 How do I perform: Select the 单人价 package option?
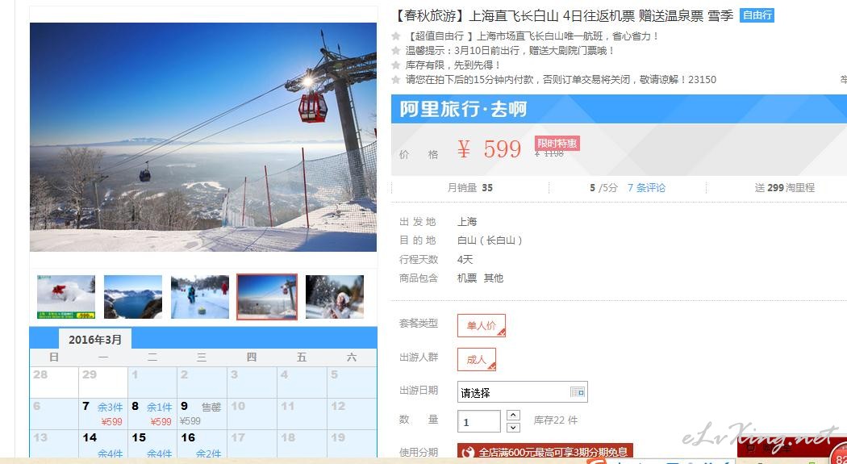point(482,326)
